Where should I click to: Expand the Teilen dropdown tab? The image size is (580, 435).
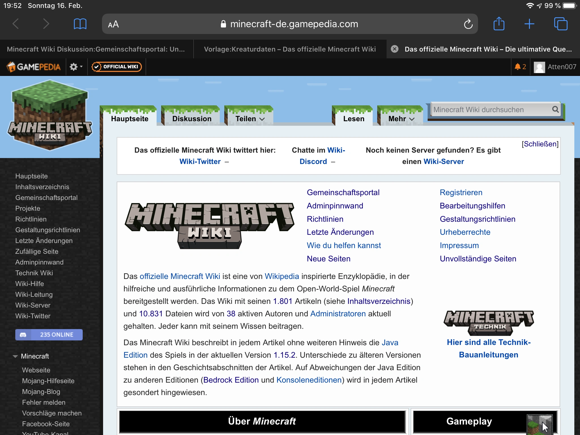click(x=250, y=119)
